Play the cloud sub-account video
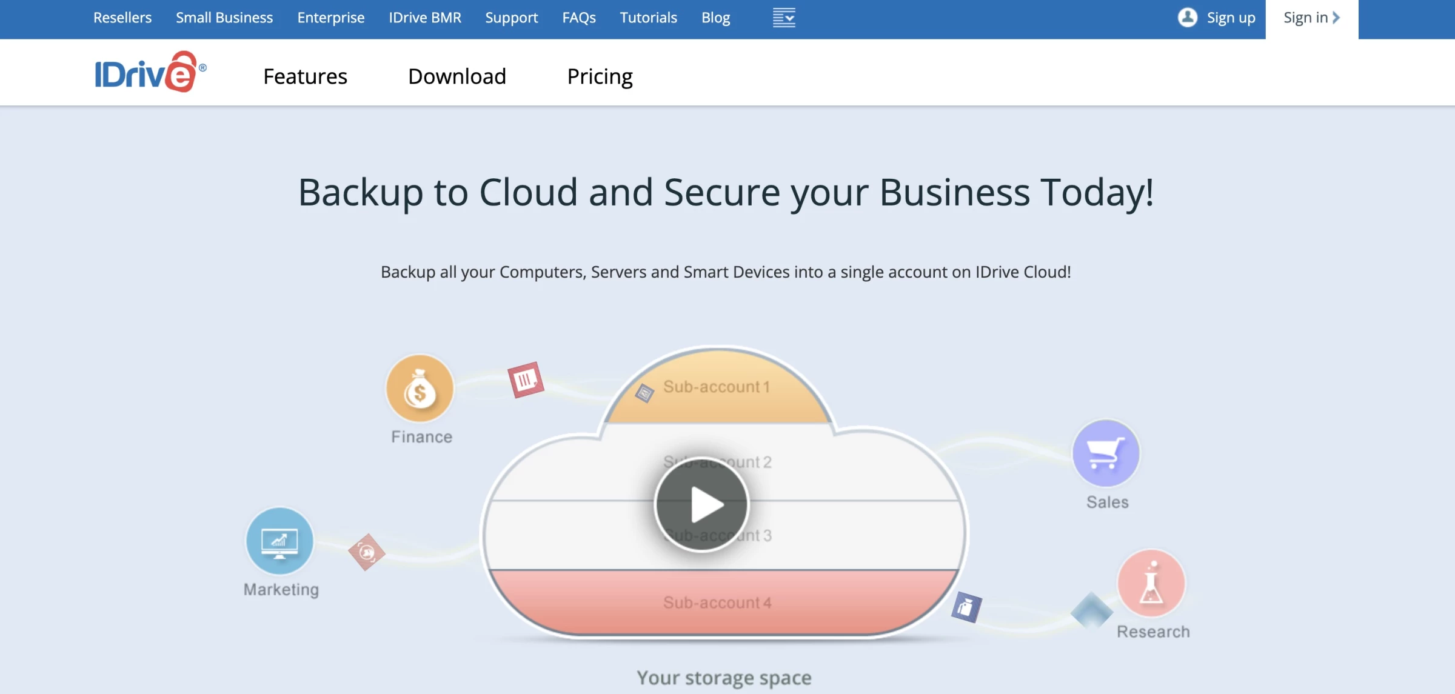This screenshot has height=694, width=1455. (x=701, y=504)
